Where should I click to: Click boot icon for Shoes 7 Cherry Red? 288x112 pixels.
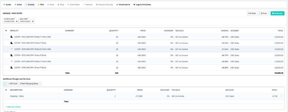click(x=11, y=37)
